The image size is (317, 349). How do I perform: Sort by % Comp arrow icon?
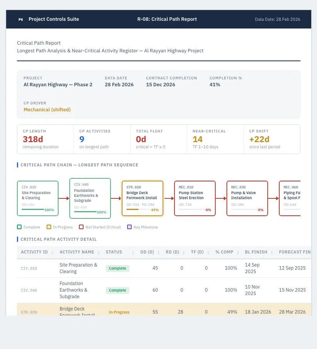point(238,252)
